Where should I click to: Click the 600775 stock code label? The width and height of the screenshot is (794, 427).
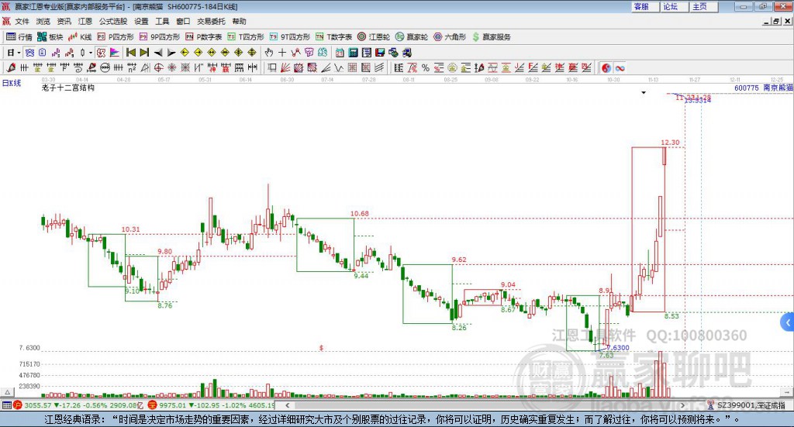pyautogui.click(x=747, y=88)
